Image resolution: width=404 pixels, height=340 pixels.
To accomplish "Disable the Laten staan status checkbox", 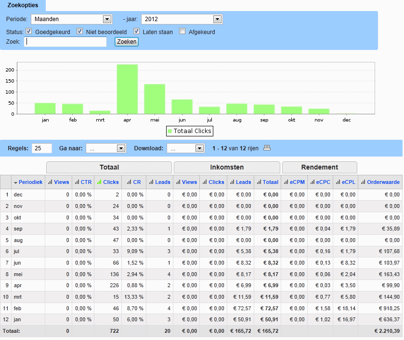I will click(136, 31).
